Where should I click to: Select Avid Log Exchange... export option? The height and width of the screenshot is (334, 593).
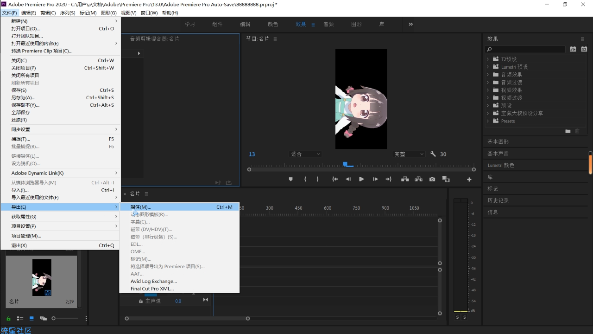click(x=179, y=281)
